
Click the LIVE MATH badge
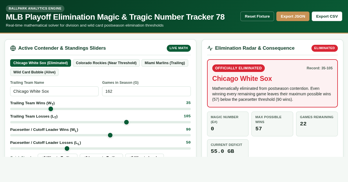(179, 48)
